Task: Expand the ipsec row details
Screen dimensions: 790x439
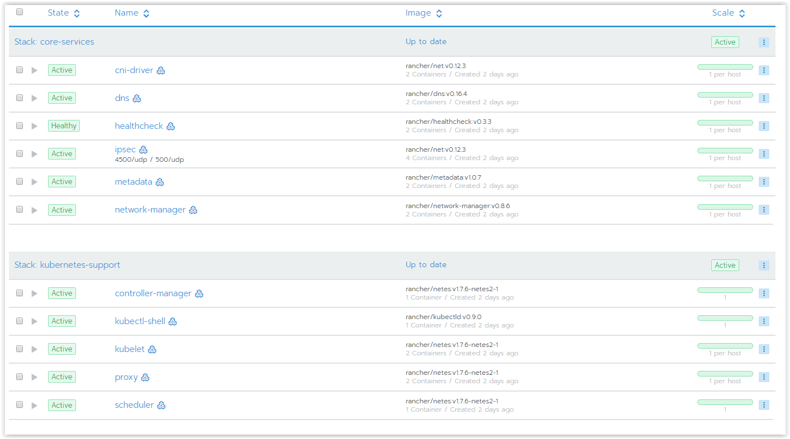Action: (35, 154)
